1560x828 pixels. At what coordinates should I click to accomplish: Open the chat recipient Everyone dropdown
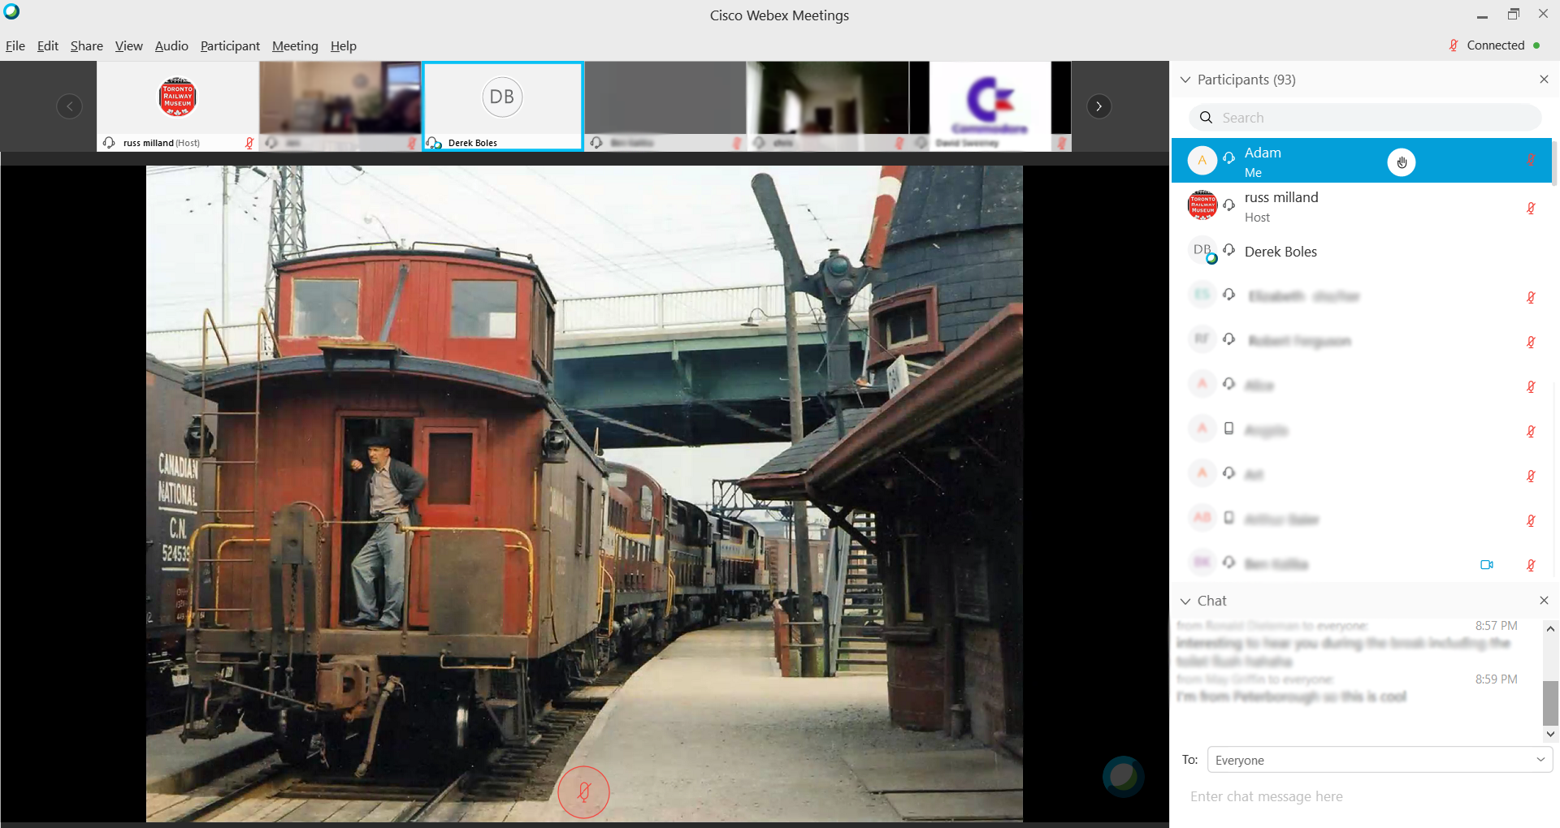(1379, 760)
